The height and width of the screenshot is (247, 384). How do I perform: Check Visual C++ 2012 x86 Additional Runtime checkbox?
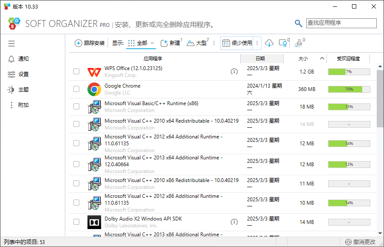point(76,203)
